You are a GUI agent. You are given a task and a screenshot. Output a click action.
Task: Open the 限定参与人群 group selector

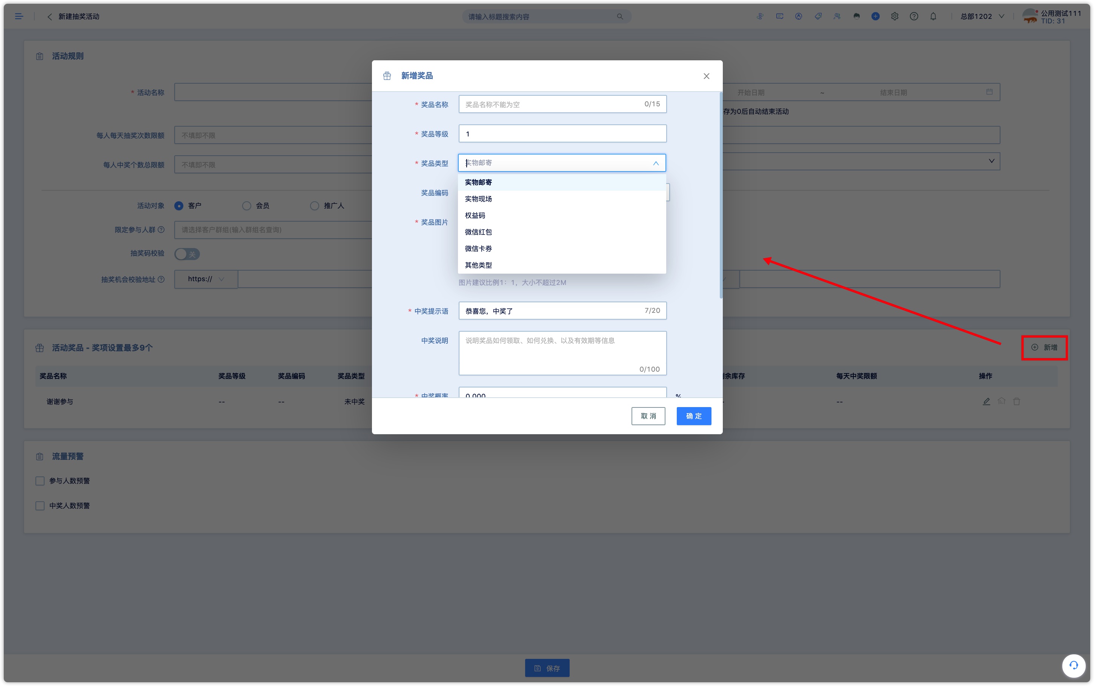coord(273,230)
